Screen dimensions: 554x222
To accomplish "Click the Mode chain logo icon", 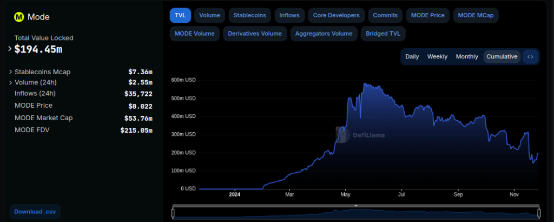I will [x=19, y=17].
